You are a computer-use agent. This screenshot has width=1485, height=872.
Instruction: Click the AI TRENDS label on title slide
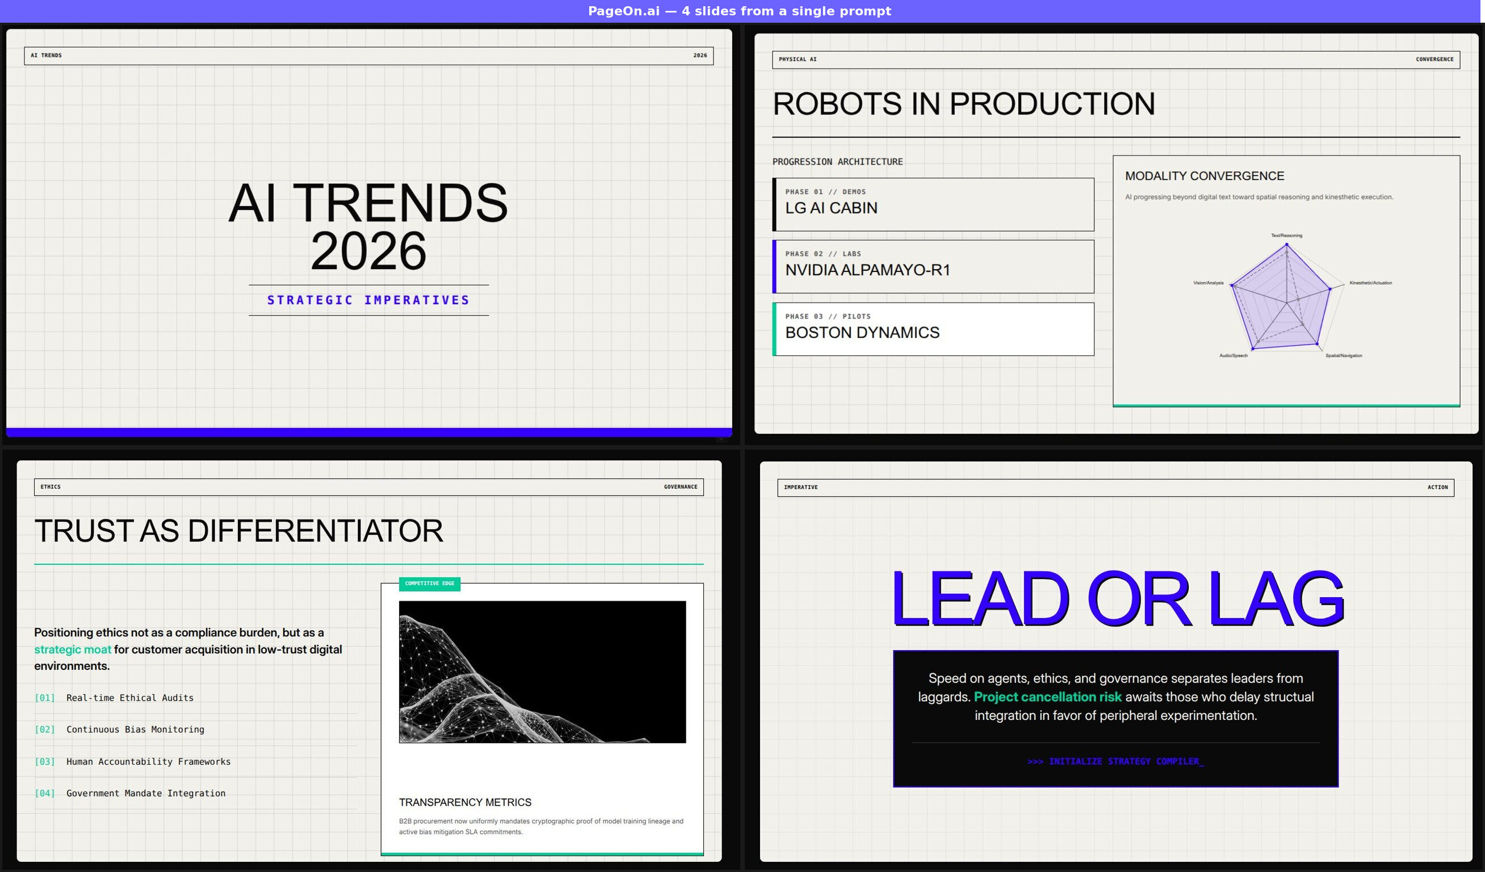click(x=45, y=55)
